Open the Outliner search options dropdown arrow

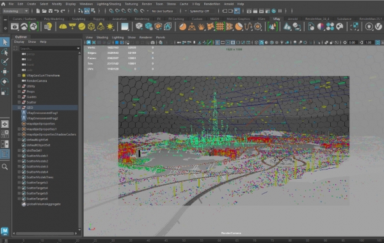(x=78, y=49)
